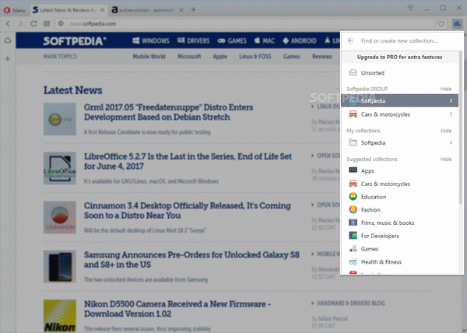Open the Cinnamon 3.4 Desktop article headline
467x333 pixels.
[x=187, y=210]
